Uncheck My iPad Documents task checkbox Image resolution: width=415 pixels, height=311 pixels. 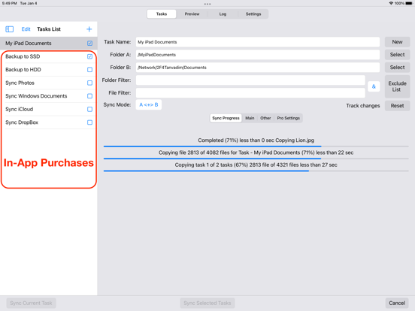[x=90, y=43]
